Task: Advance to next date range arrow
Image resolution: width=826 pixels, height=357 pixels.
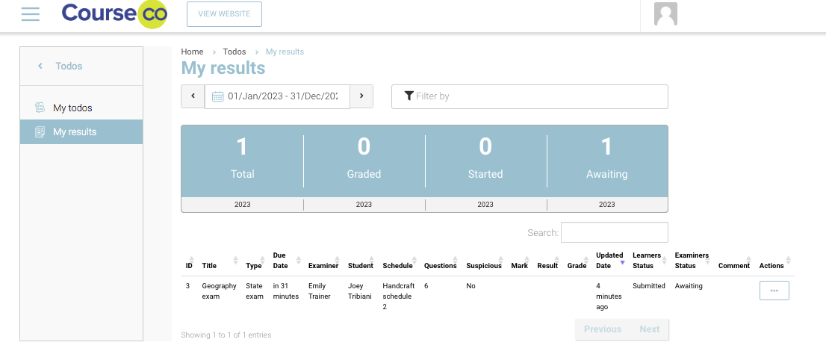Action: [361, 96]
